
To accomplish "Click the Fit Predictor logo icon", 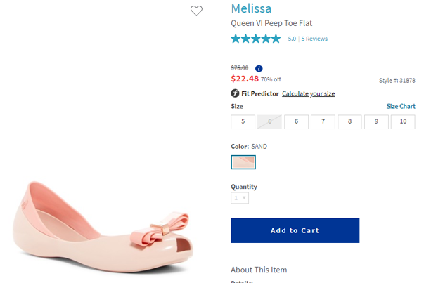I will coord(235,93).
